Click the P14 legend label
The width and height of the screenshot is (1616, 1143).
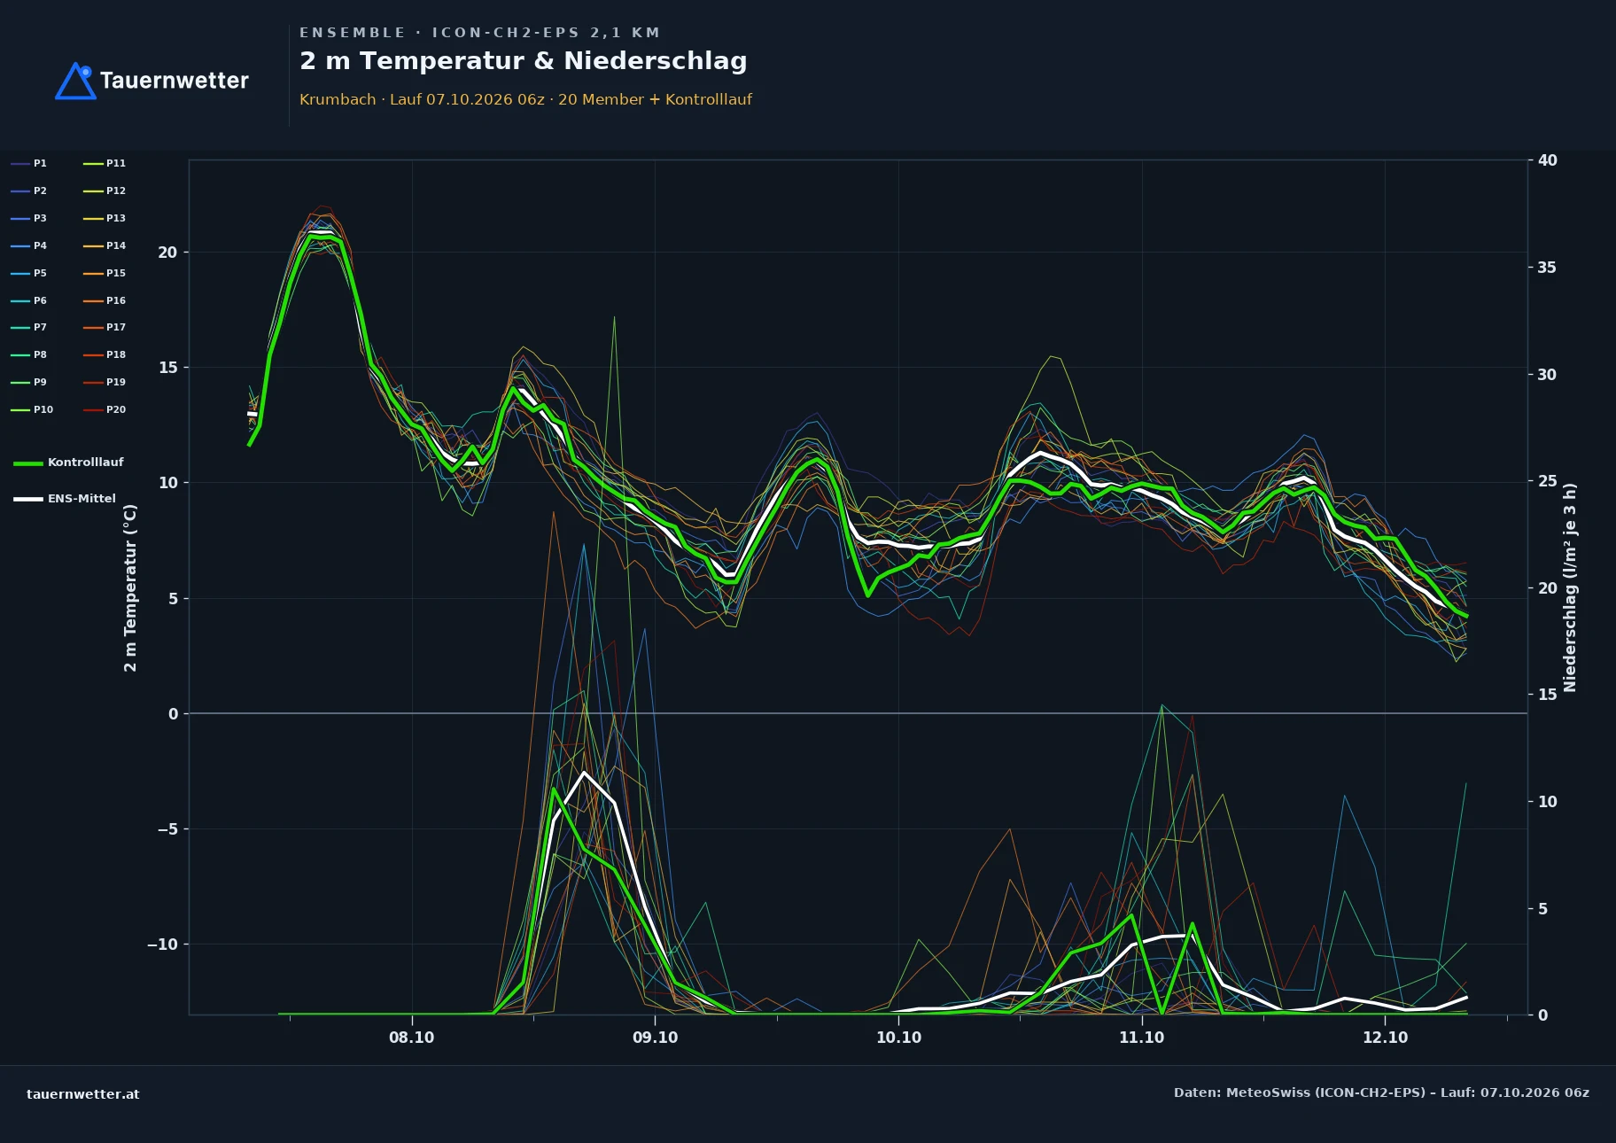point(116,245)
